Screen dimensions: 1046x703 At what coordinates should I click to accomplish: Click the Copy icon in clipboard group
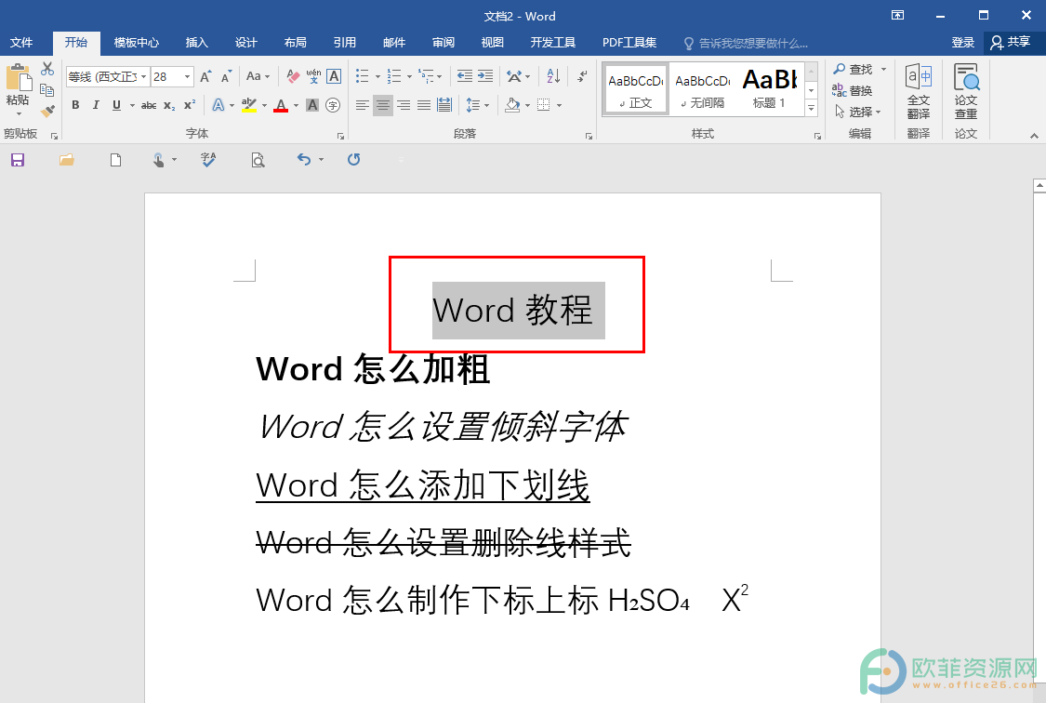(x=46, y=90)
